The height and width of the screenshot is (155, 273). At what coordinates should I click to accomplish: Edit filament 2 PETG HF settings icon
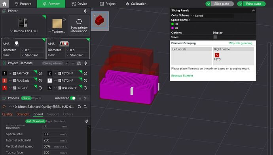click(85, 73)
